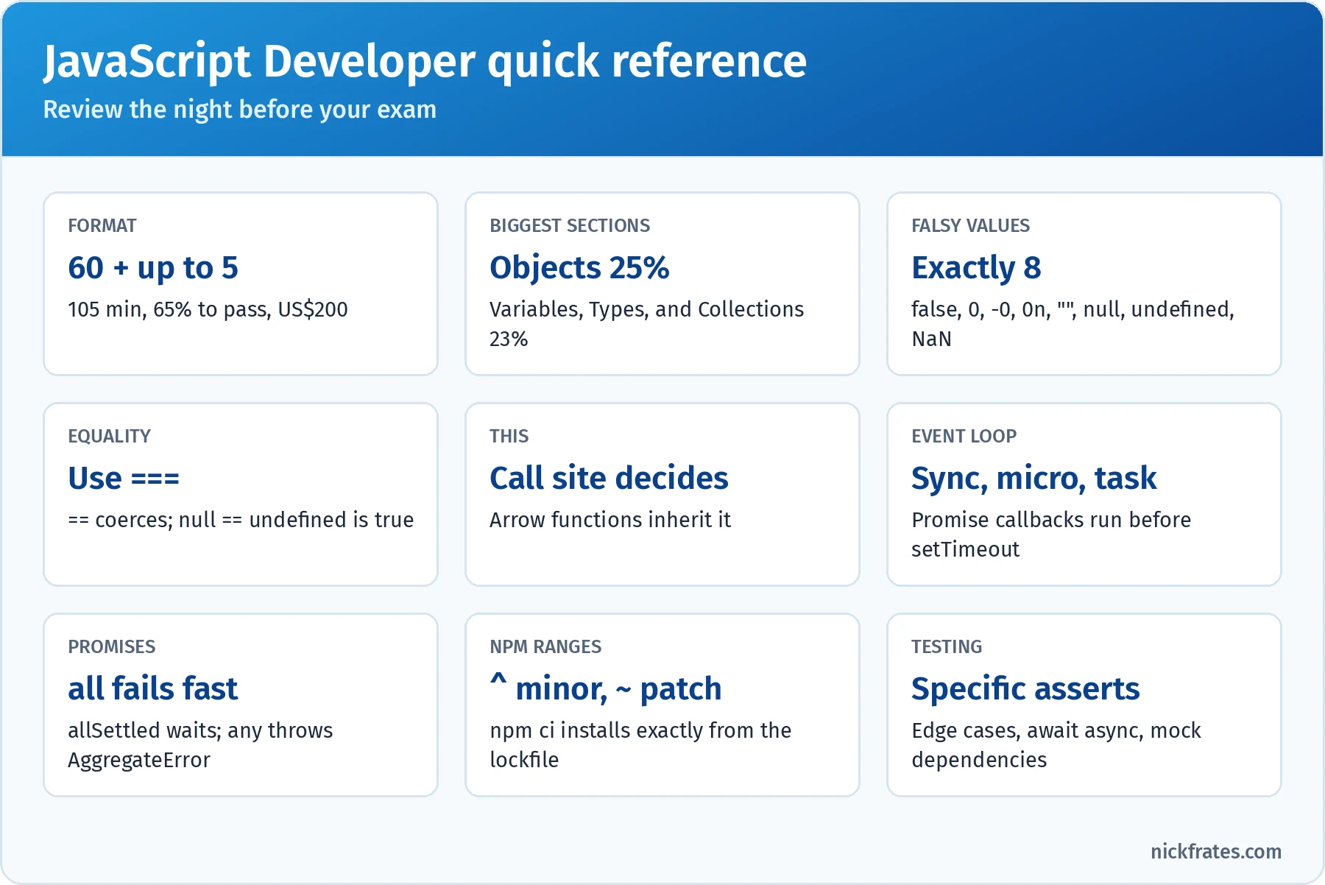Screen dimensions: 1325x885
Task: Click the EVENT LOOP label
Action: pyautogui.click(x=964, y=436)
